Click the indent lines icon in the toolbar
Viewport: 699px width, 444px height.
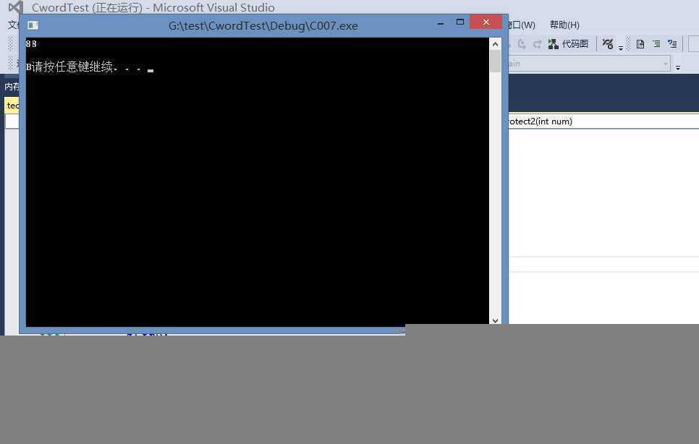click(x=656, y=43)
